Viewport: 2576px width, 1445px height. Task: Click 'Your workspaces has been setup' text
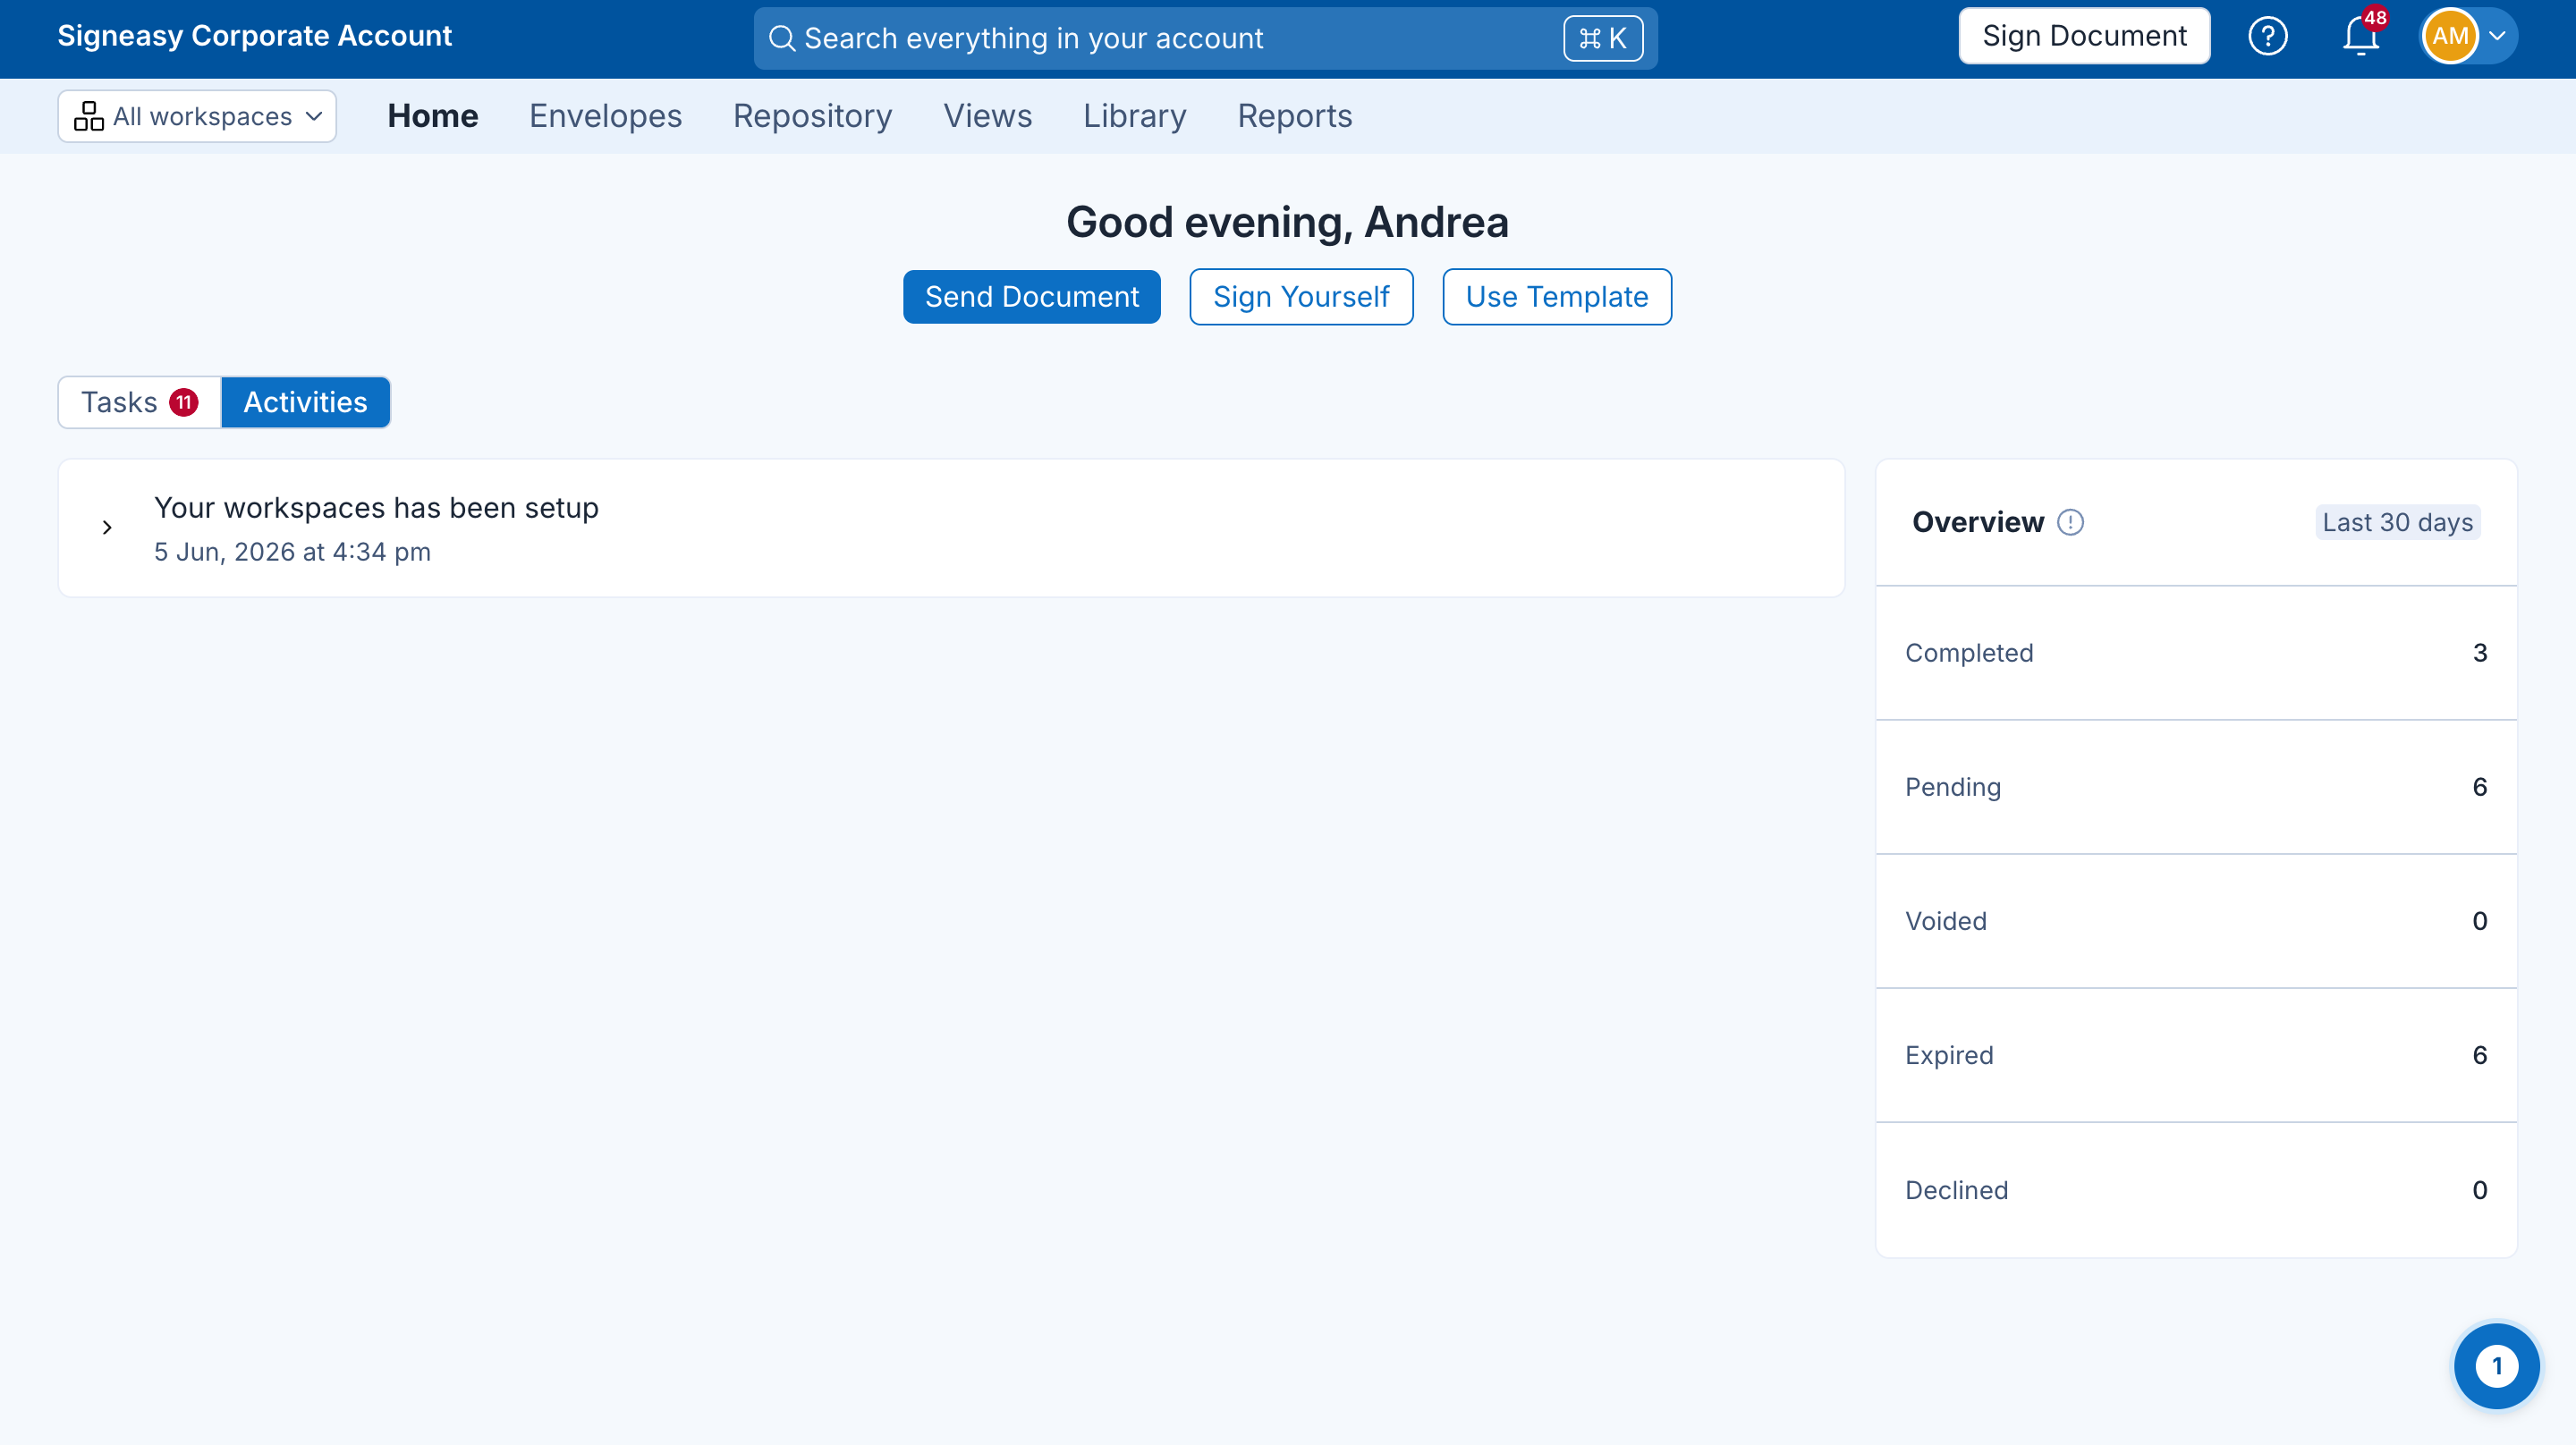[376, 508]
